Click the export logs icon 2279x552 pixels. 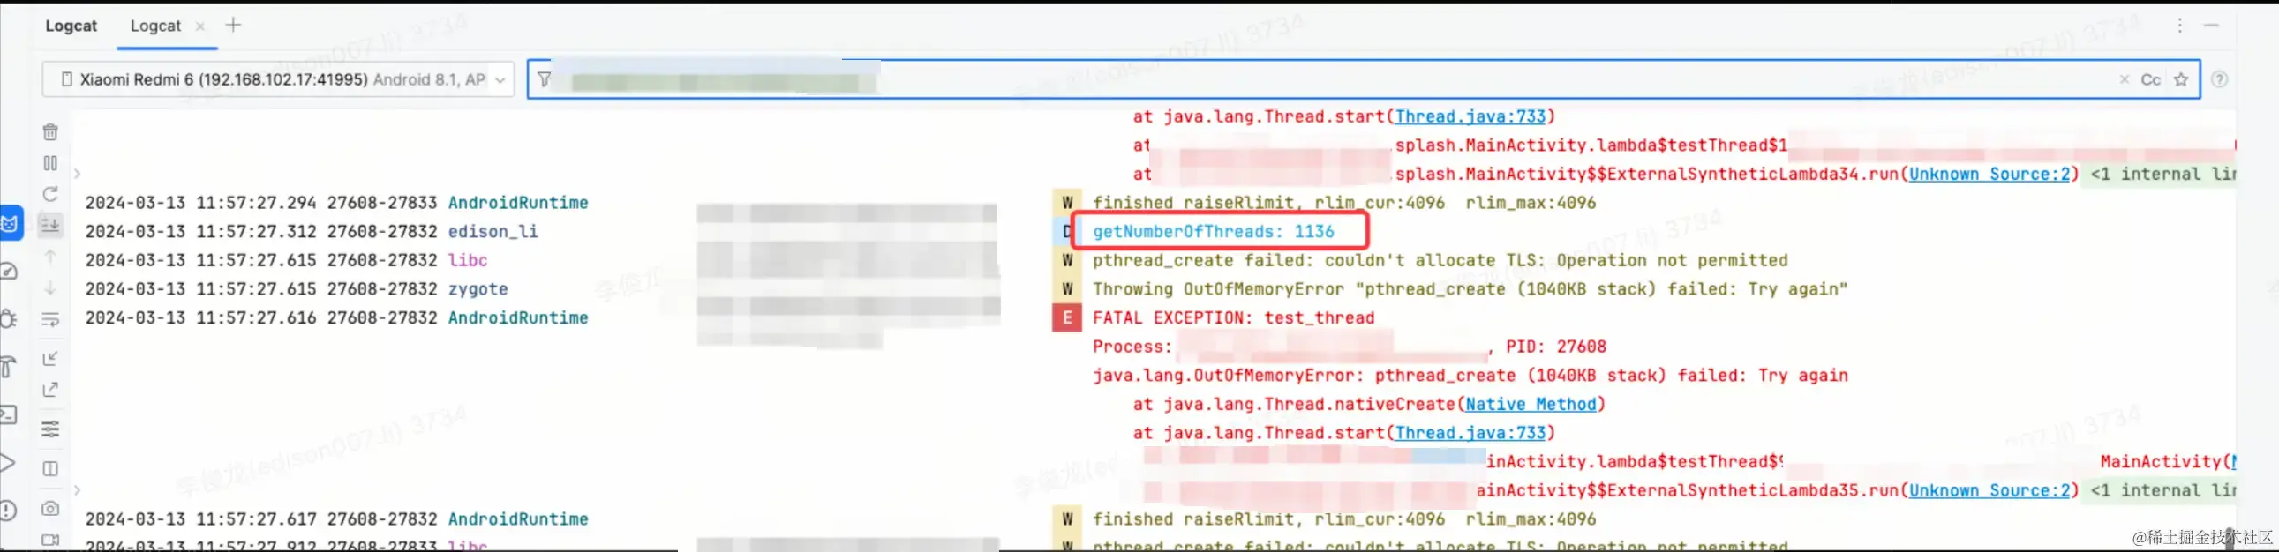[x=50, y=390]
